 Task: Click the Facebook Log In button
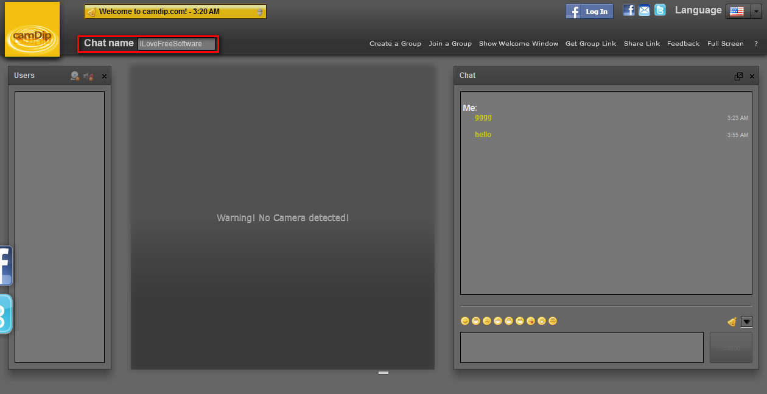tap(589, 12)
